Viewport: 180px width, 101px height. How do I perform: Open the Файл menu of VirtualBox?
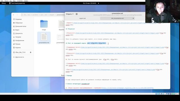click(x=2, y=1)
